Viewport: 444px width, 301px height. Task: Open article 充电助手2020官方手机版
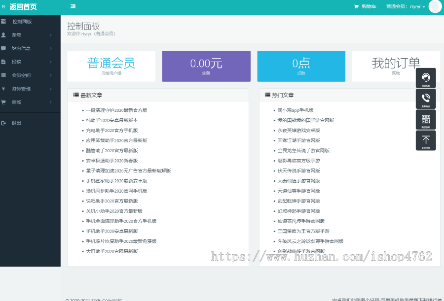click(x=112, y=131)
